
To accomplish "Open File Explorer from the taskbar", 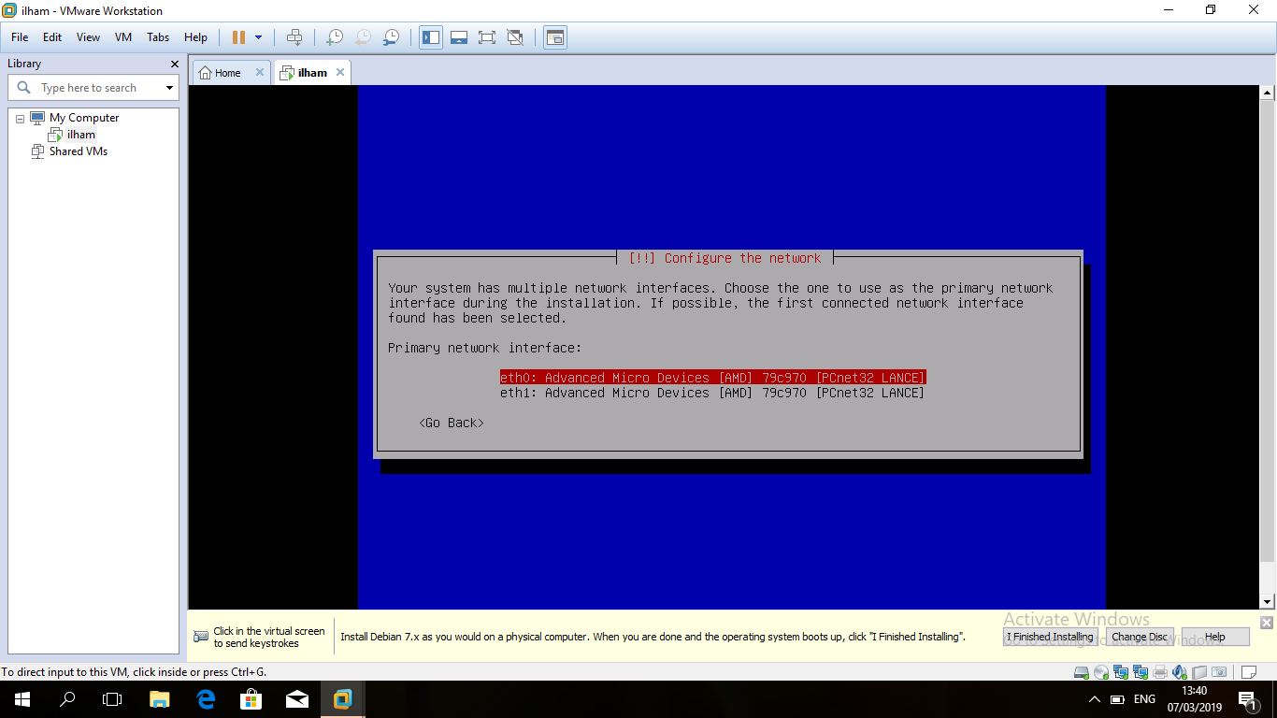I will click(160, 698).
